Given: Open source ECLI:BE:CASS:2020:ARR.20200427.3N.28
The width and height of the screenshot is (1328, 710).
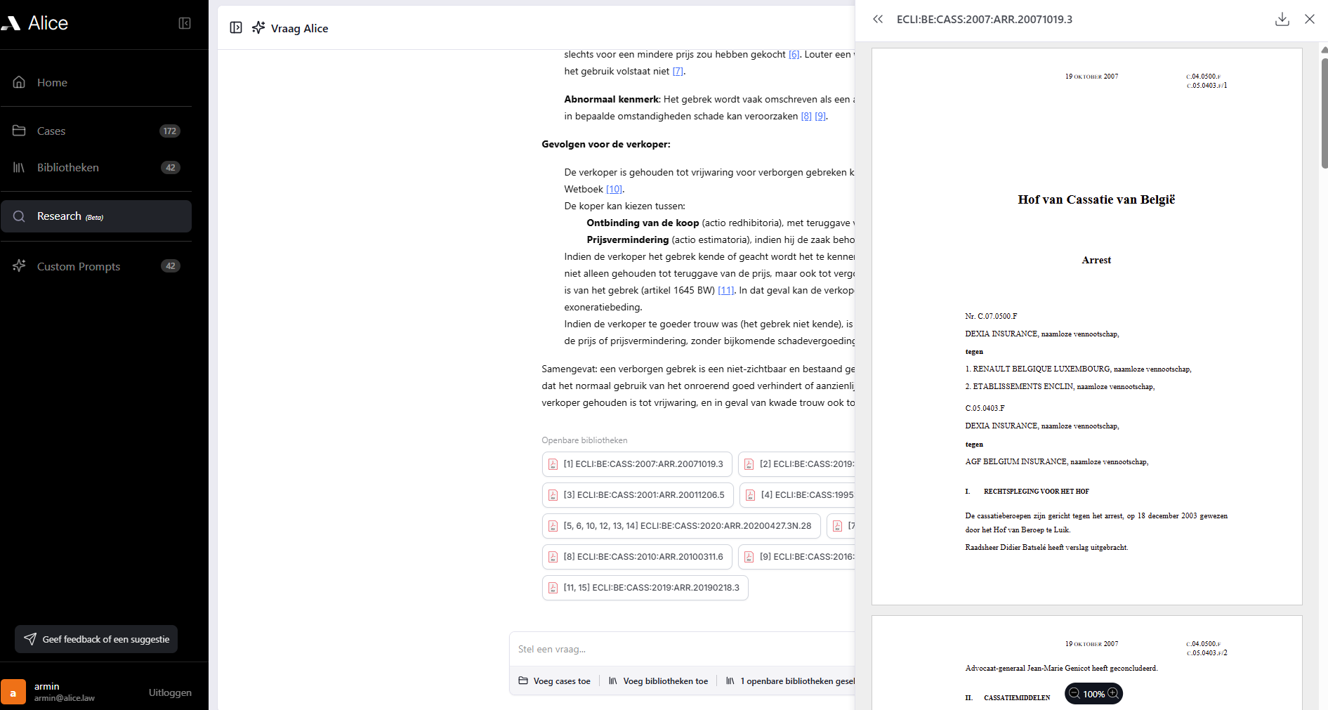Looking at the screenshot, I should pos(681,526).
